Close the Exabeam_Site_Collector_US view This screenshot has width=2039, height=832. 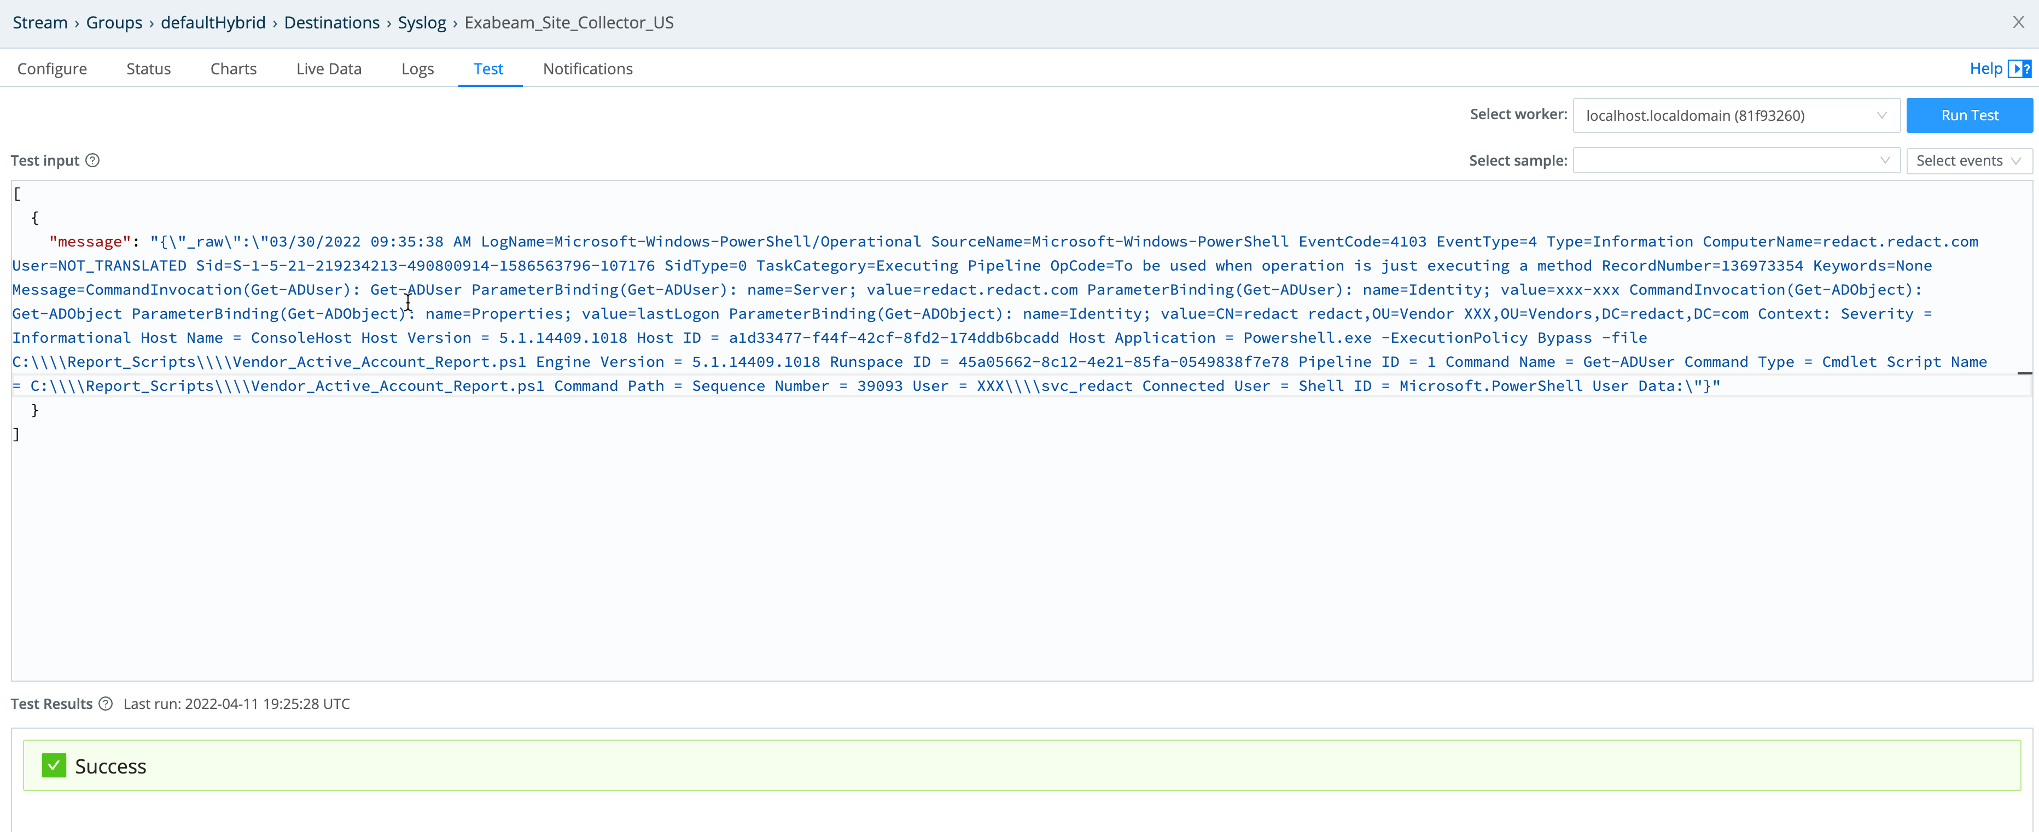click(2018, 21)
